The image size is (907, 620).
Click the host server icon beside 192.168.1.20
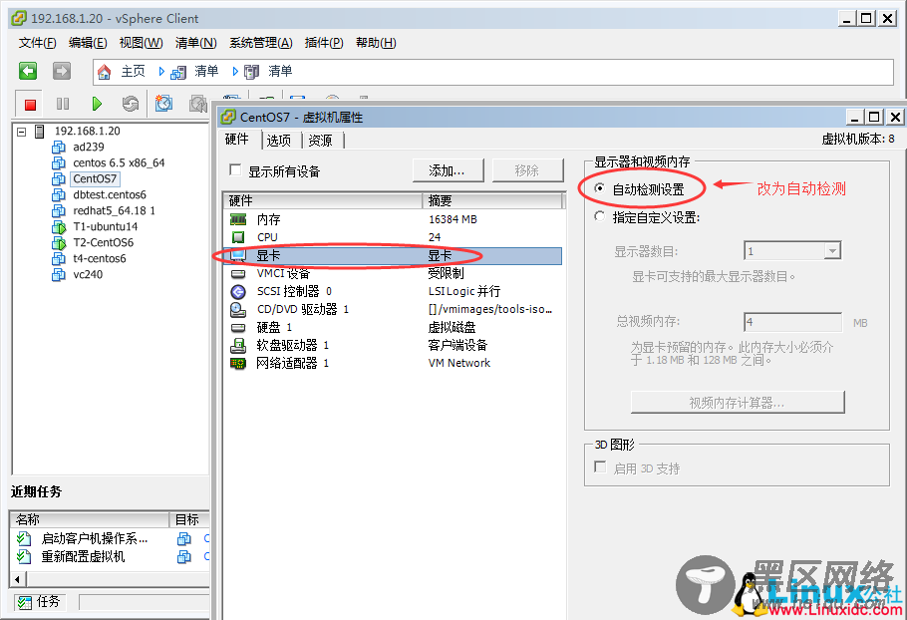(39, 132)
